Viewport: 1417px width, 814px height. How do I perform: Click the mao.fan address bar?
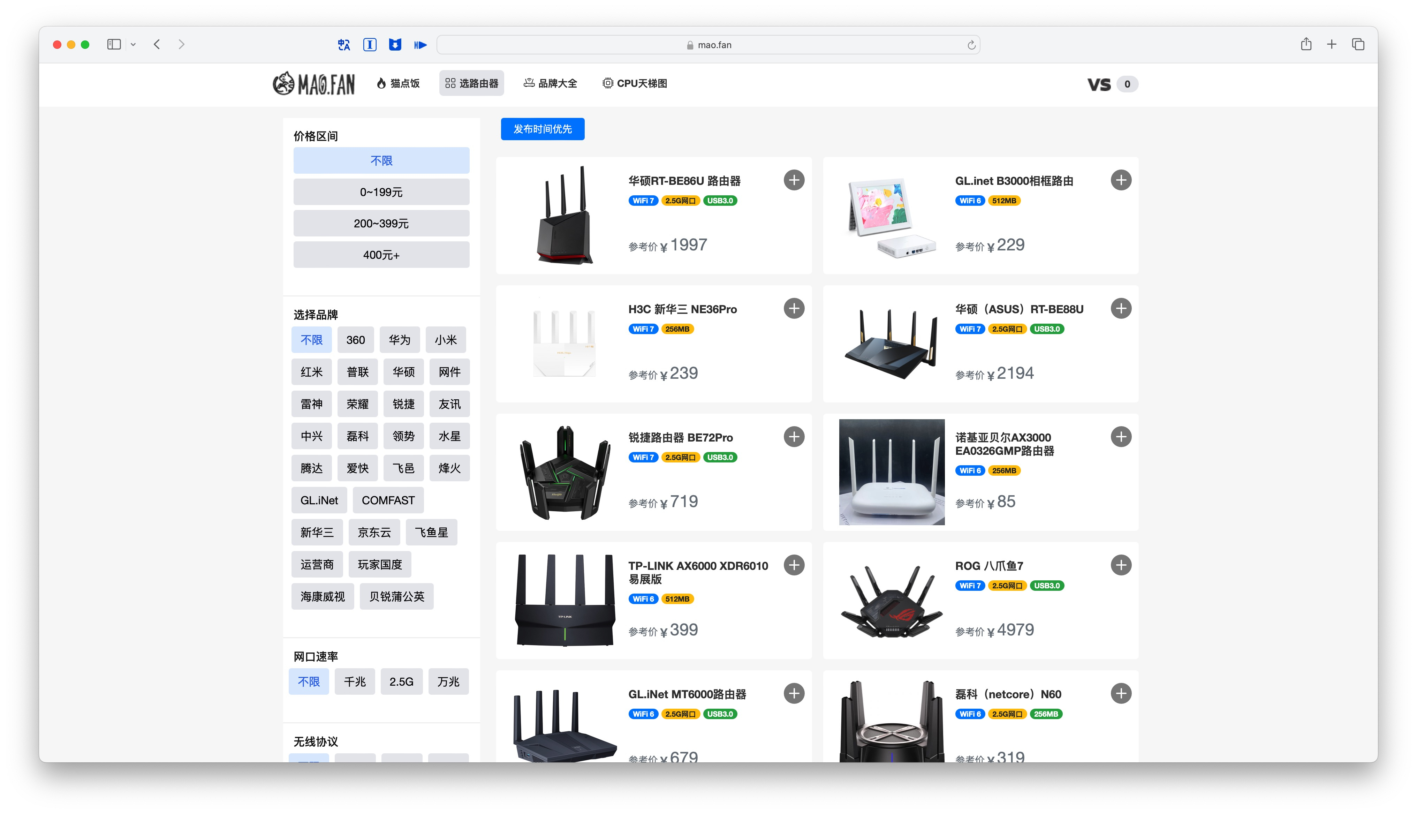click(708, 45)
